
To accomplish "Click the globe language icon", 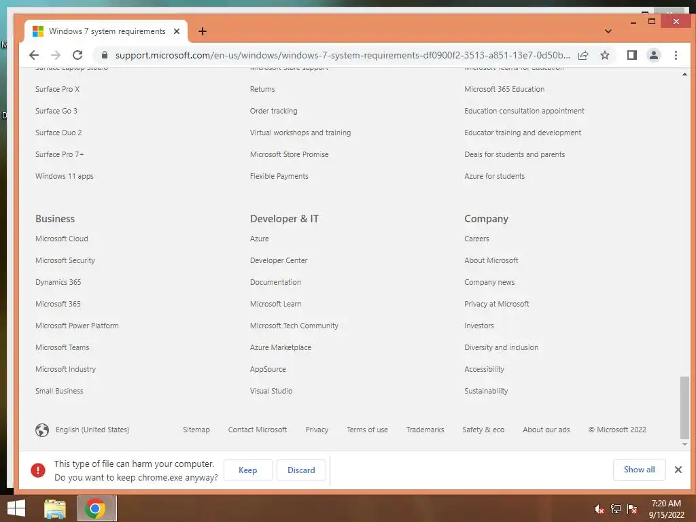I will coord(42,430).
